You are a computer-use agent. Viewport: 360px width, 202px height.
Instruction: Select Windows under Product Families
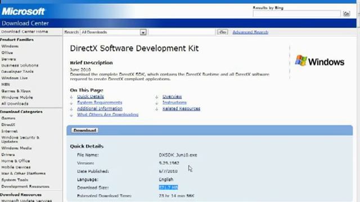[x=10, y=46]
